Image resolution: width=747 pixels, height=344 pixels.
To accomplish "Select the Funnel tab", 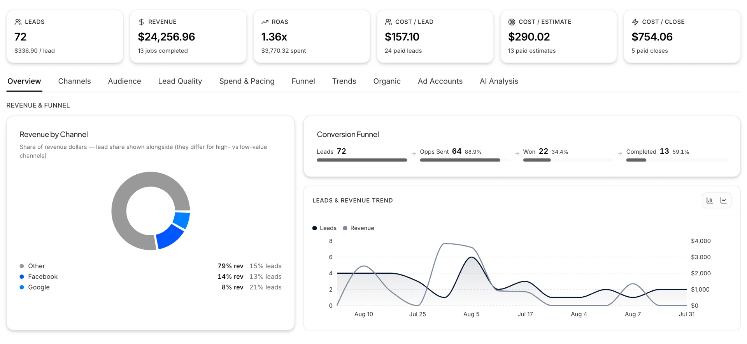I will [303, 81].
